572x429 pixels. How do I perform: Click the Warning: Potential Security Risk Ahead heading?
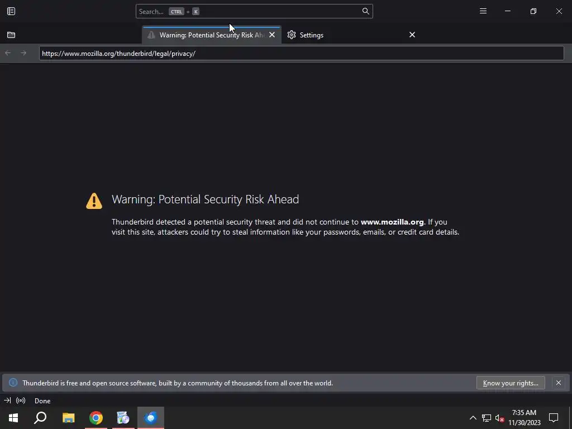coord(205,199)
